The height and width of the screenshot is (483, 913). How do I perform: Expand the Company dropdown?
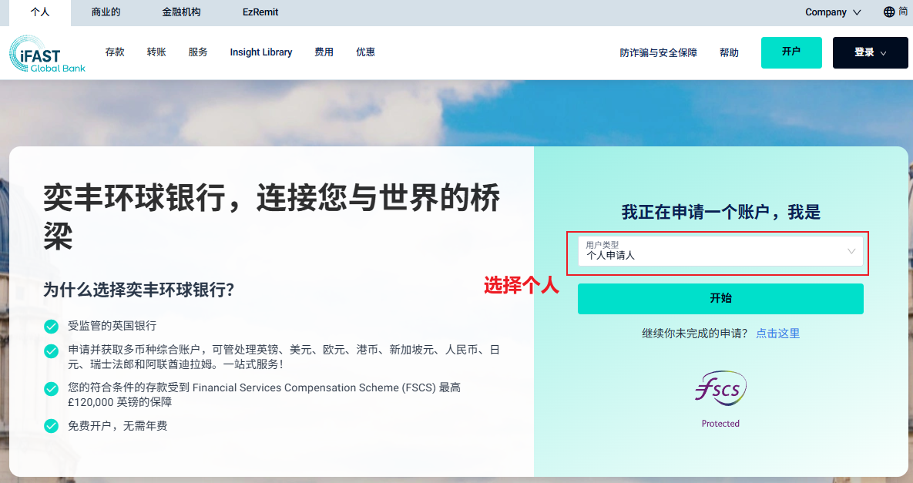pyautogui.click(x=833, y=12)
